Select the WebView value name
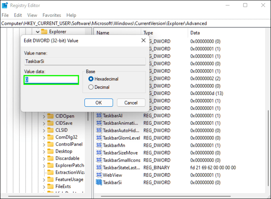Screen dimensions: 271x199 click(112, 175)
